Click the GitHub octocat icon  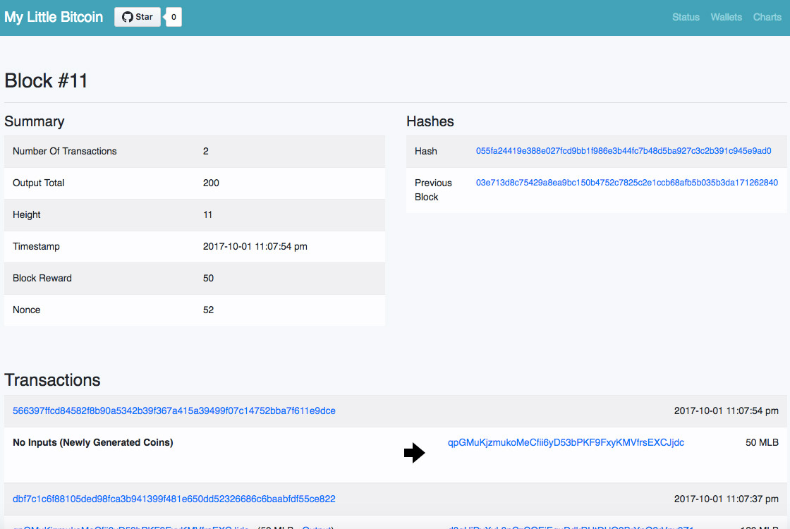(128, 17)
